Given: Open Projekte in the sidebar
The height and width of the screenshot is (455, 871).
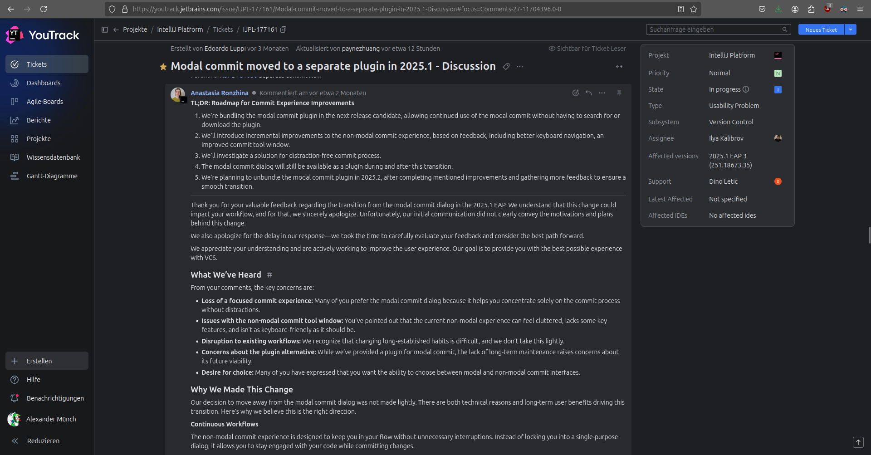Looking at the screenshot, I should point(47,138).
